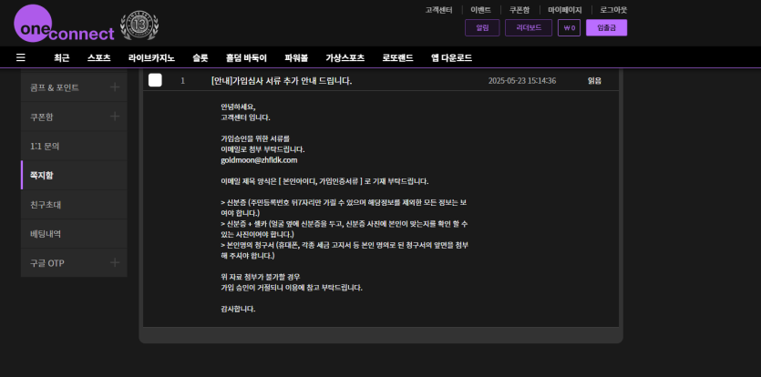Open the hamburger menu icon
The height and width of the screenshot is (377, 761).
(x=20, y=57)
